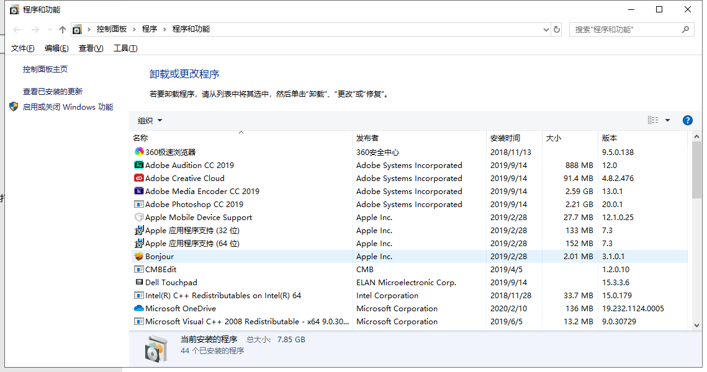Click the 搜索"程序和功能" search box

tap(632, 30)
